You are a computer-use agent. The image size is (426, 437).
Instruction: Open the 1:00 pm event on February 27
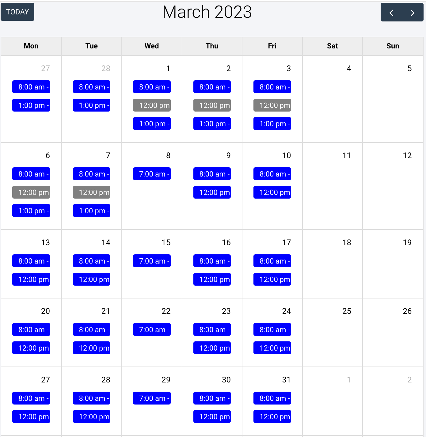(x=31, y=105)
